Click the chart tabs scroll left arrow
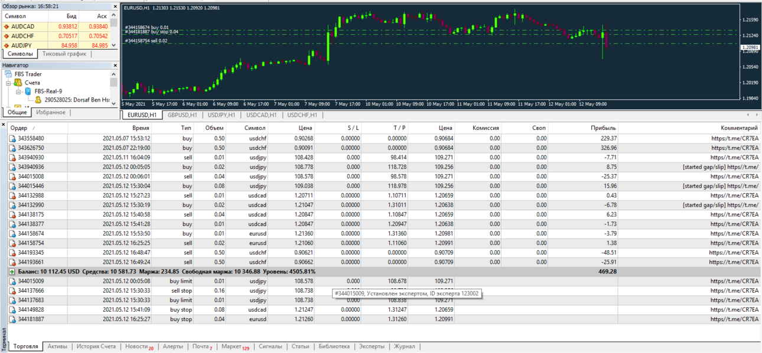The image size is (762, 353). click(748, 115)
